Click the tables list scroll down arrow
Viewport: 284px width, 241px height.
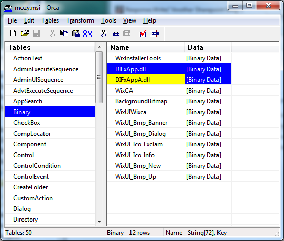(99, 222)
